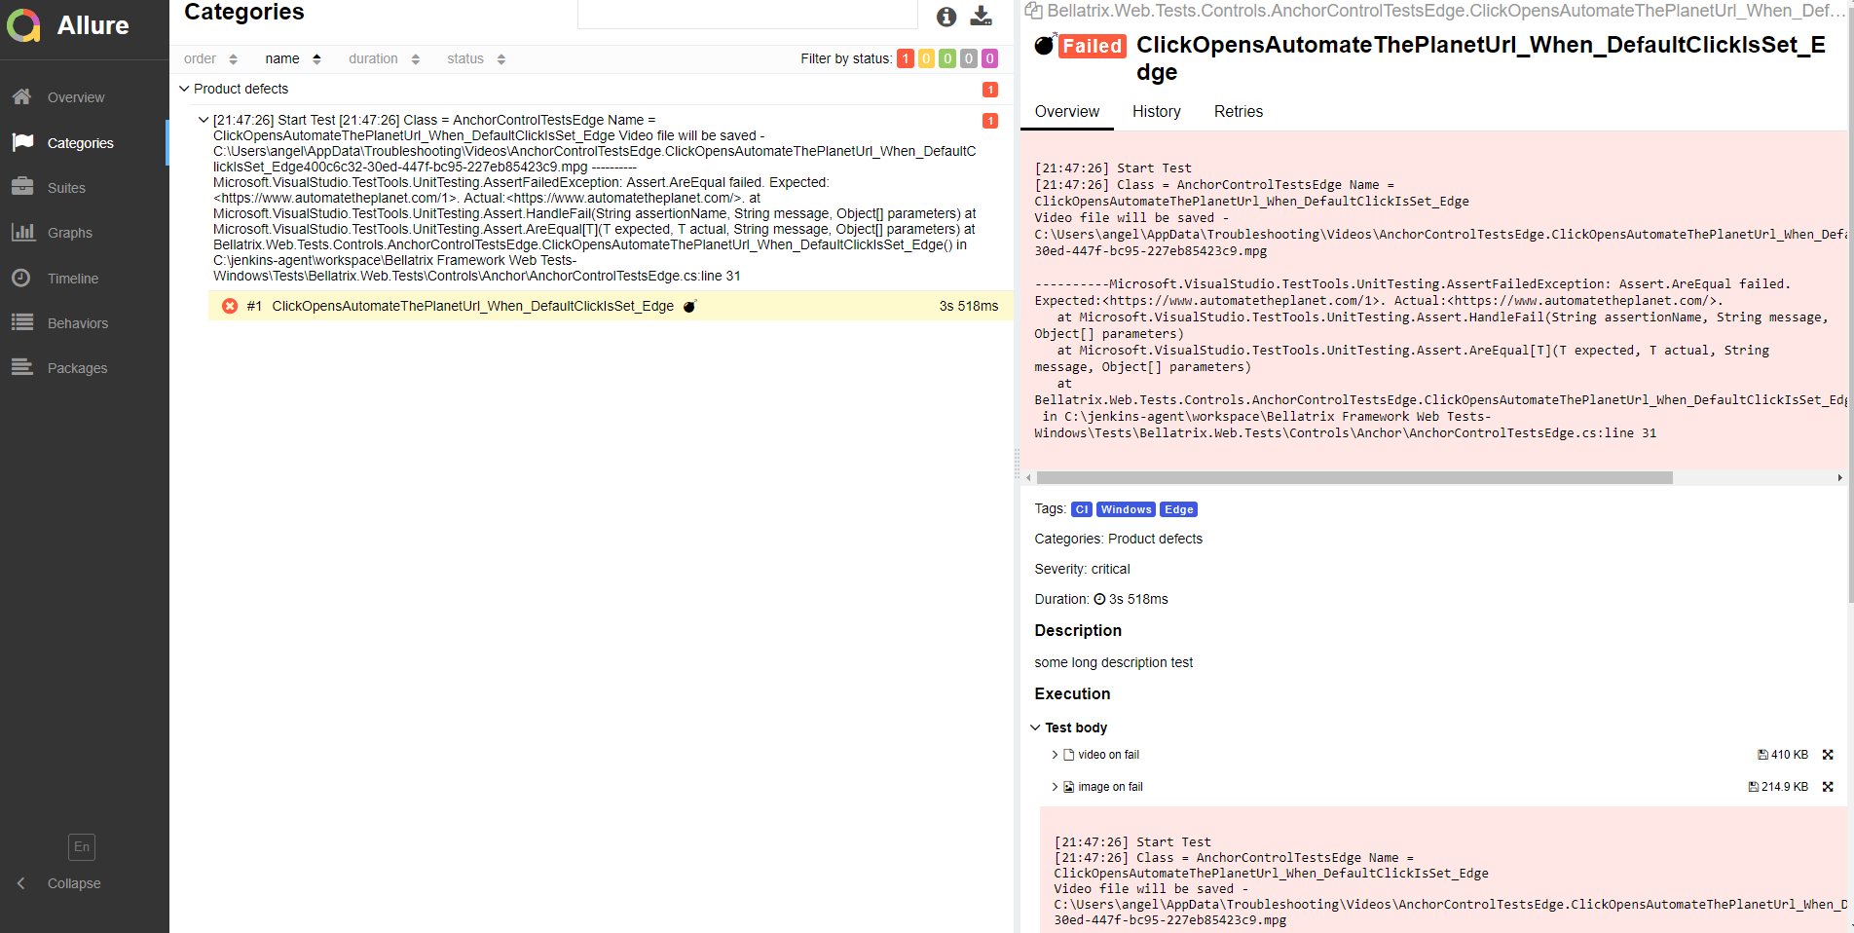This screenshot has height=933, width=1854.
Task: Click the failed count badge on Product defects
Action: tap(990, 90)
